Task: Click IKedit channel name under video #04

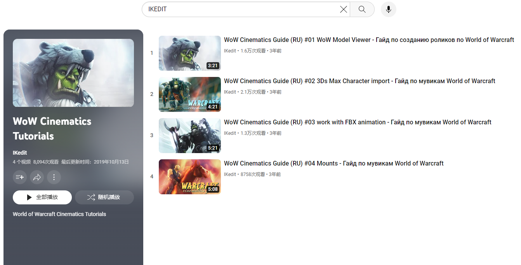Action: (x=230, y=174)
